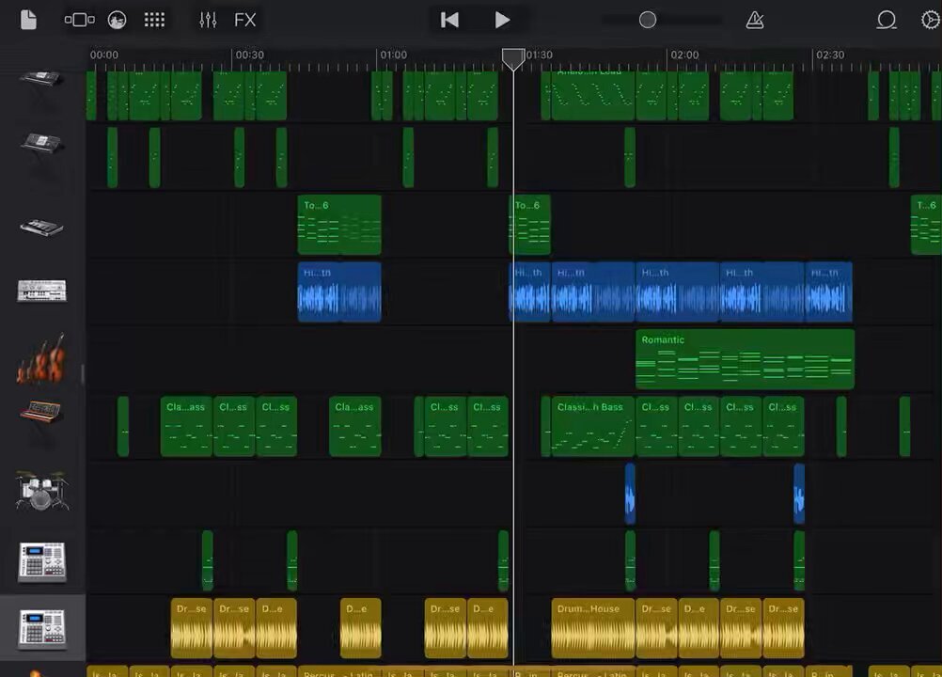Open My Songs browser document icon
This screenshot has height=677, width=942.
tap(28, 20)
